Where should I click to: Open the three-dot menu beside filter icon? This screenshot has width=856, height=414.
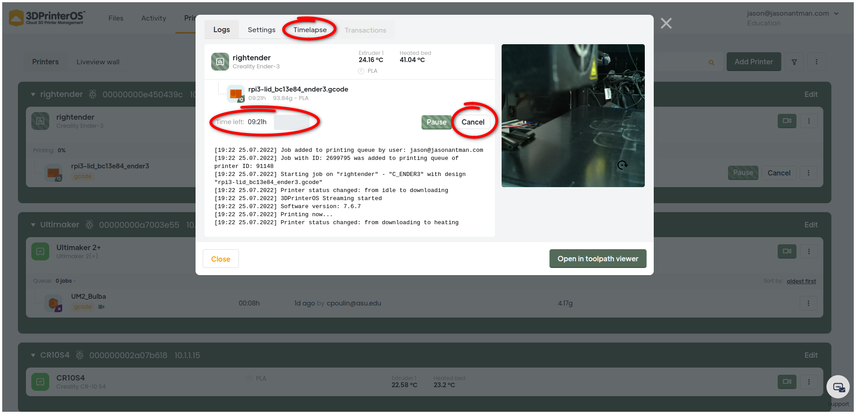816,62
